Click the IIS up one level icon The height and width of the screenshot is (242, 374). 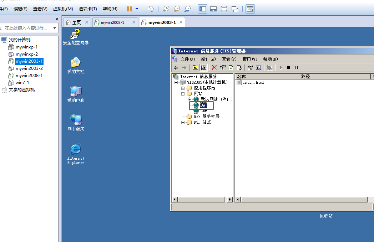click(195, 68)
